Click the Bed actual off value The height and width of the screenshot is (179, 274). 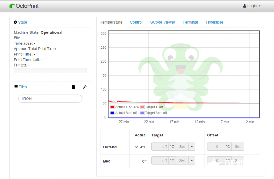144,161
